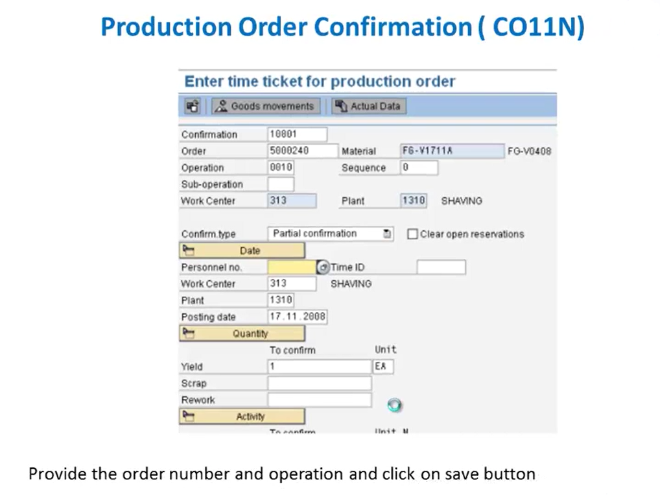Click the empty Sub-operation field
The image size is (660, 498).
[281, 184]
